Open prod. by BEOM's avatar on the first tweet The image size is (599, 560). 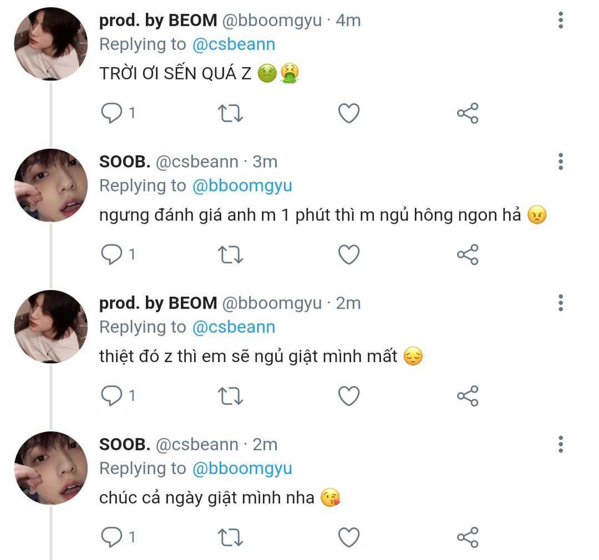50,44
